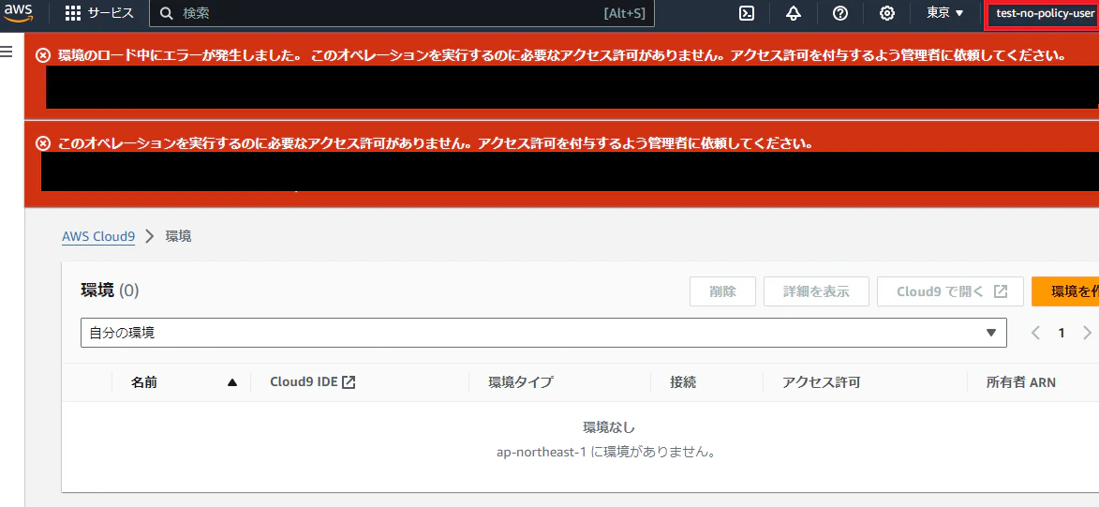Click the 接続 column header
1099x507 pixels.
coord(683,382)
